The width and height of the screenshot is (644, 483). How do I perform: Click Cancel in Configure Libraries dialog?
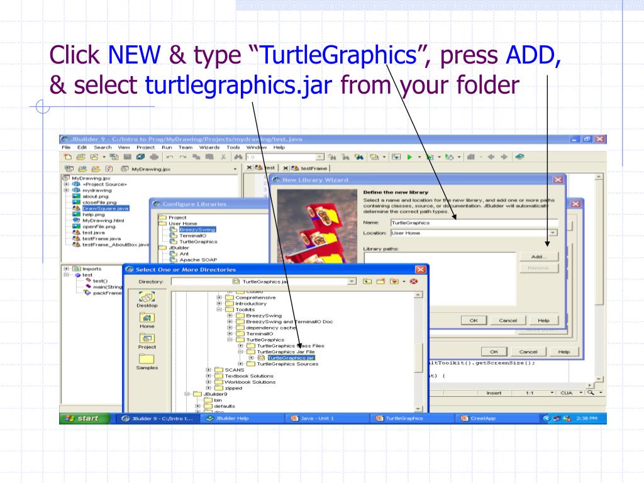[x=528, y=352]
